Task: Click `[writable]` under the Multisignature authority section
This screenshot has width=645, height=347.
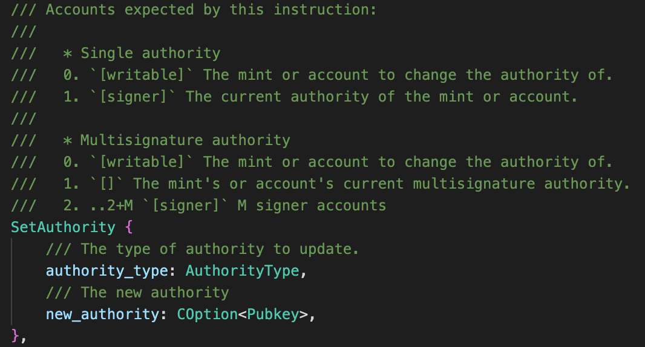Action: coord(142,162)
